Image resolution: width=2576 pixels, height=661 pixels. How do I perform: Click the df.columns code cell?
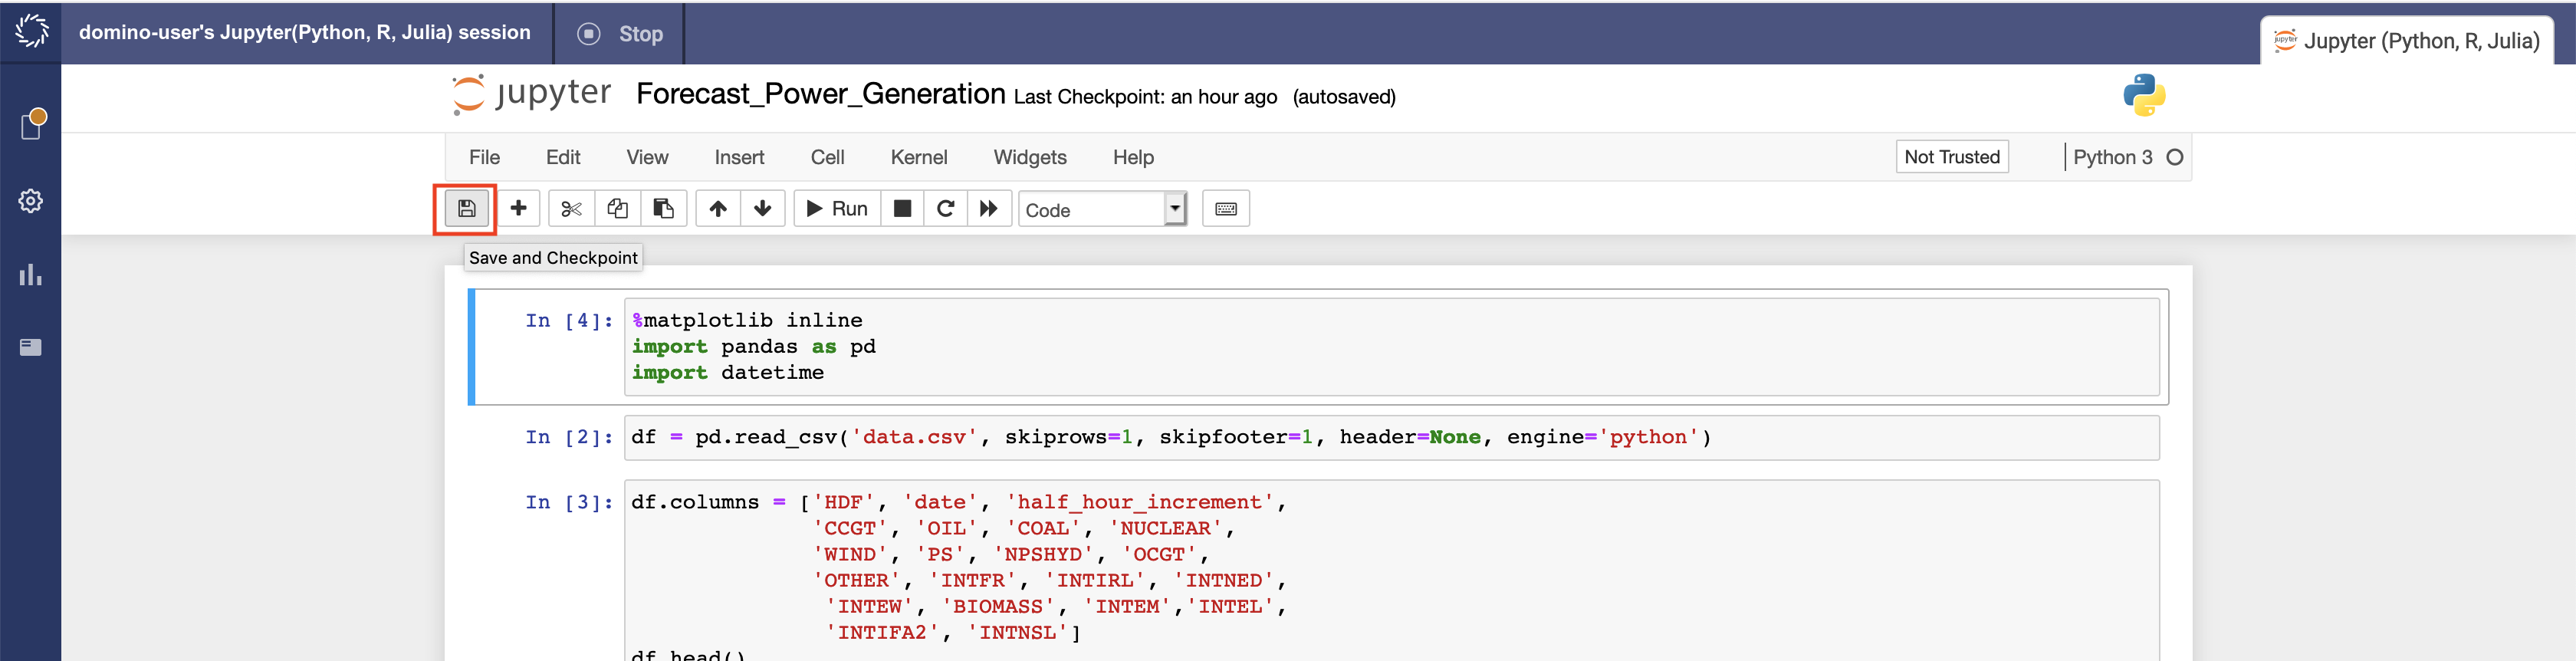1391,571
